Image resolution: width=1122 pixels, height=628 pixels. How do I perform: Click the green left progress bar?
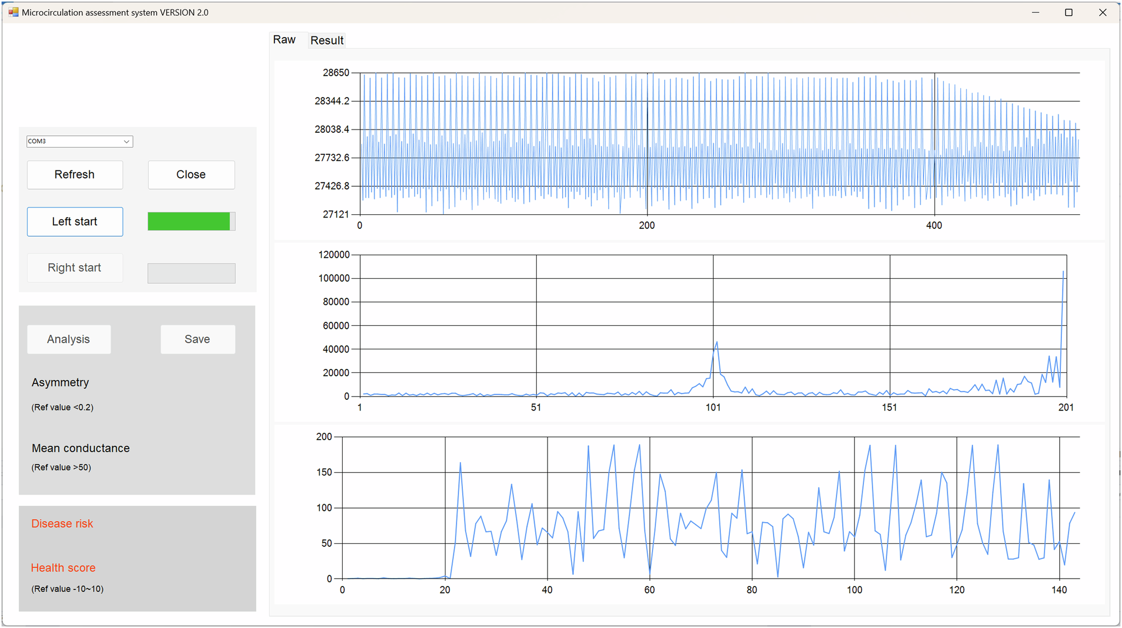[x=189, y=221]
